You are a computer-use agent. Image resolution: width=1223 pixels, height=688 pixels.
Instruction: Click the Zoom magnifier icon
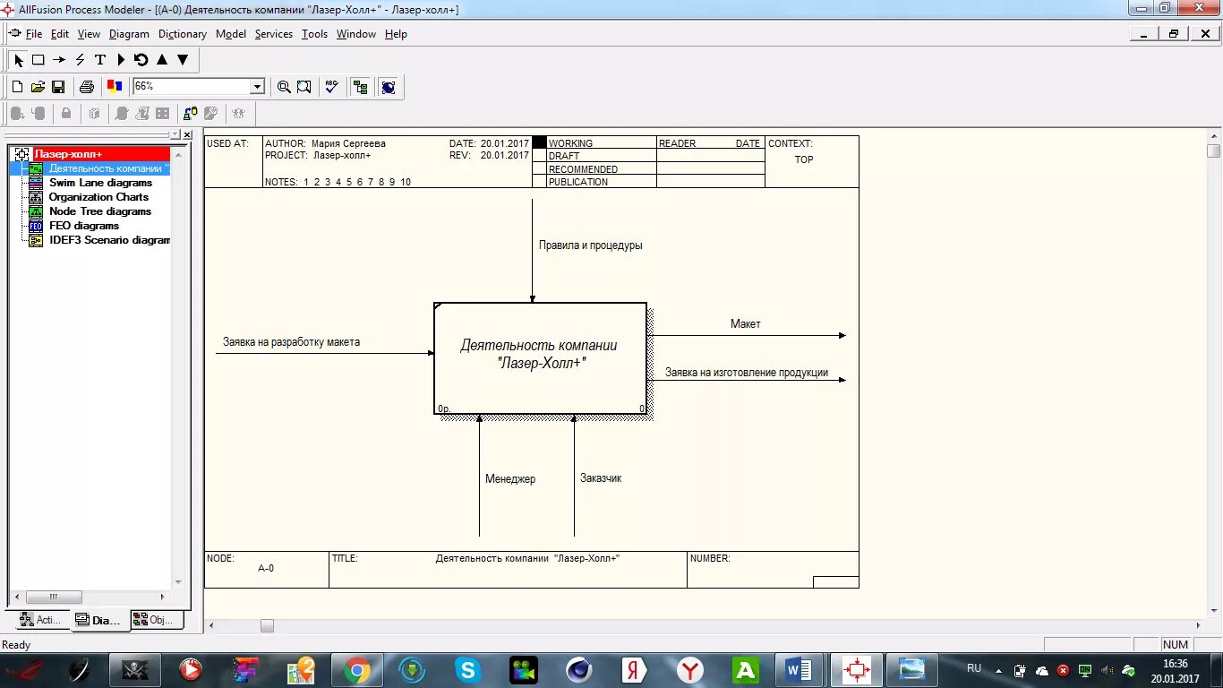pyautogui.click(x=284, y=87)
